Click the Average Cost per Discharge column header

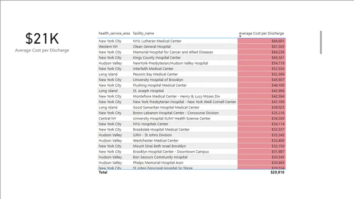(x=262, y=33)
